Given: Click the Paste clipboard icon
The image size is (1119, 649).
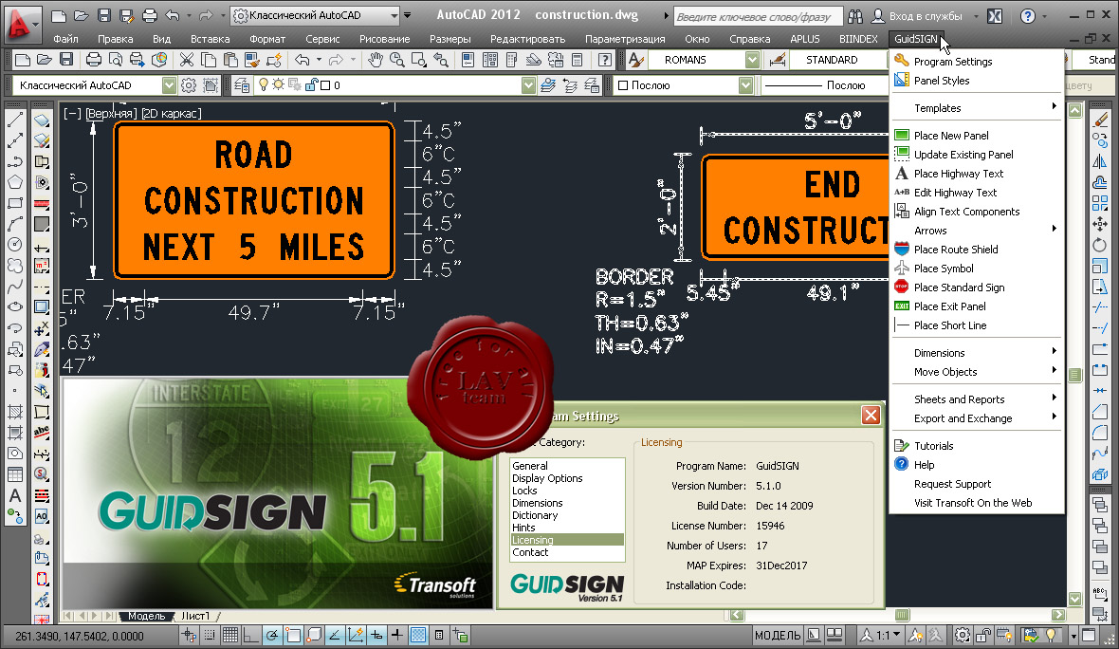Looking at the screenshot, I should point(230,60).
